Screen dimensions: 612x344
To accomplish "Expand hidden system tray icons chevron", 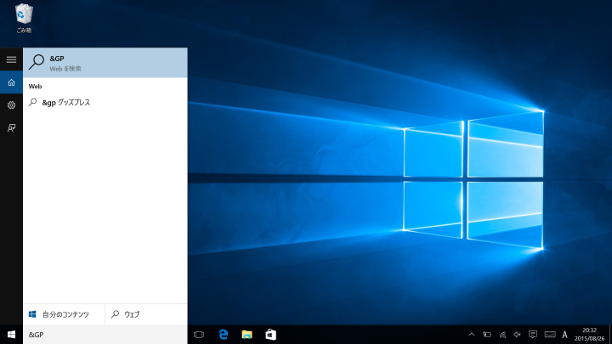I will coord(472,335).
